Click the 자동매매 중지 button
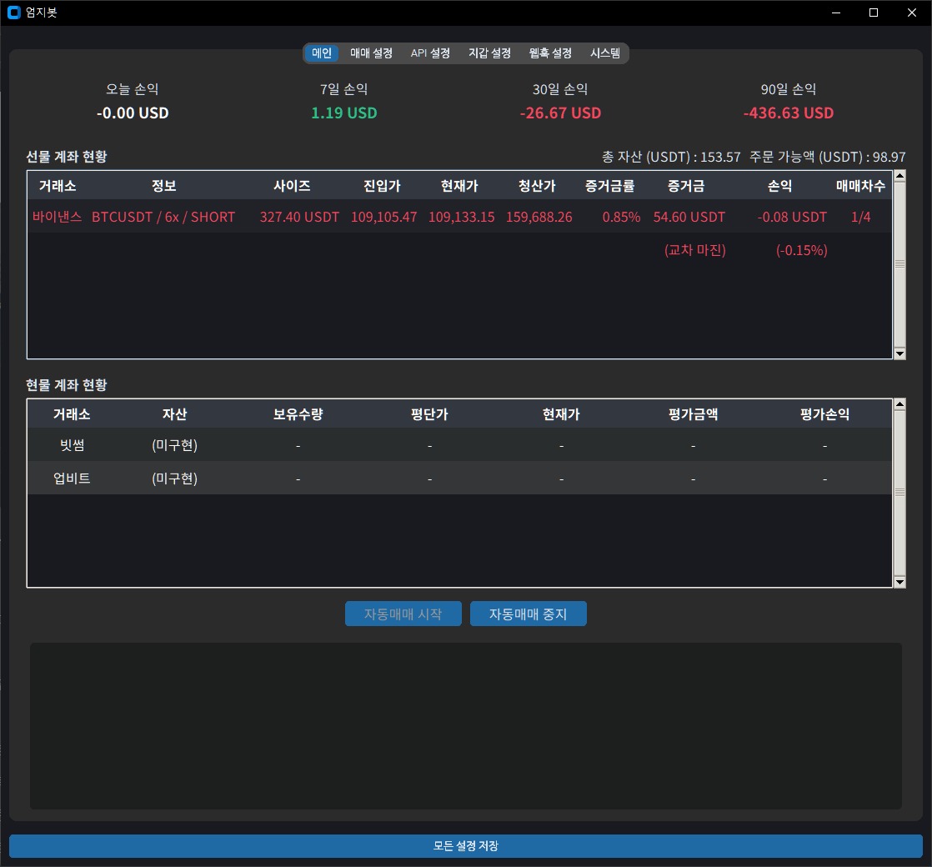The height and width of the screenshot is (867, 932). click(x=528, y=614)
